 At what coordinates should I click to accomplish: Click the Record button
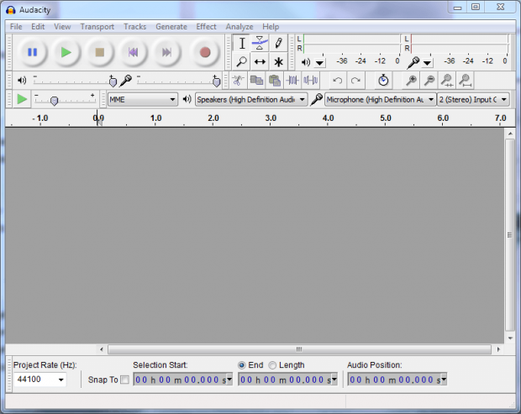click(204, 52)
